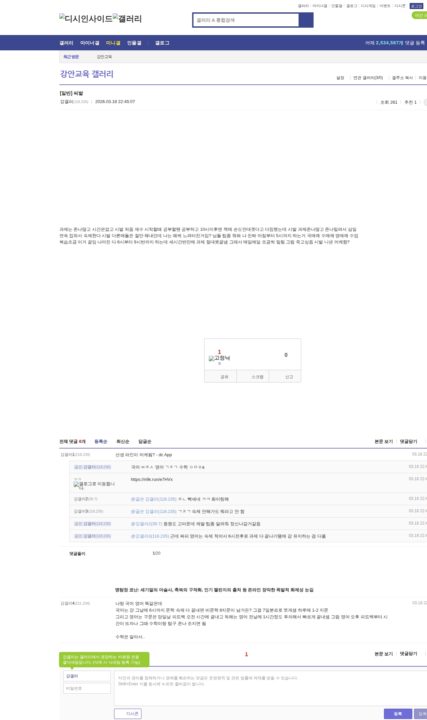Click the 로그인 button at the top
The height and width of the screenshot is (720, 427).
[416, 6]
